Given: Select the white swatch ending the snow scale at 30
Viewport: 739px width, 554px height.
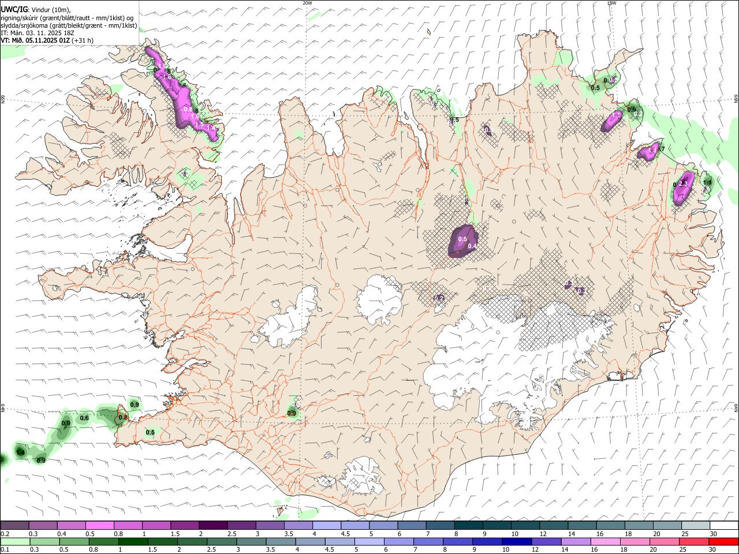Looking at the screenshot, I should click(724, 525).
